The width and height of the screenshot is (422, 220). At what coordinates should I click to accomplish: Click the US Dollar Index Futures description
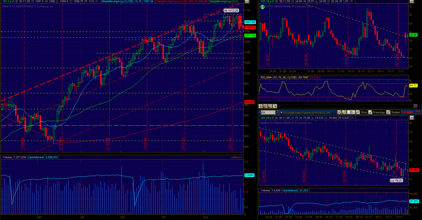click(306, 113)
